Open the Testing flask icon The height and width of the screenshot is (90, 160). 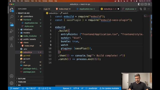11,45
